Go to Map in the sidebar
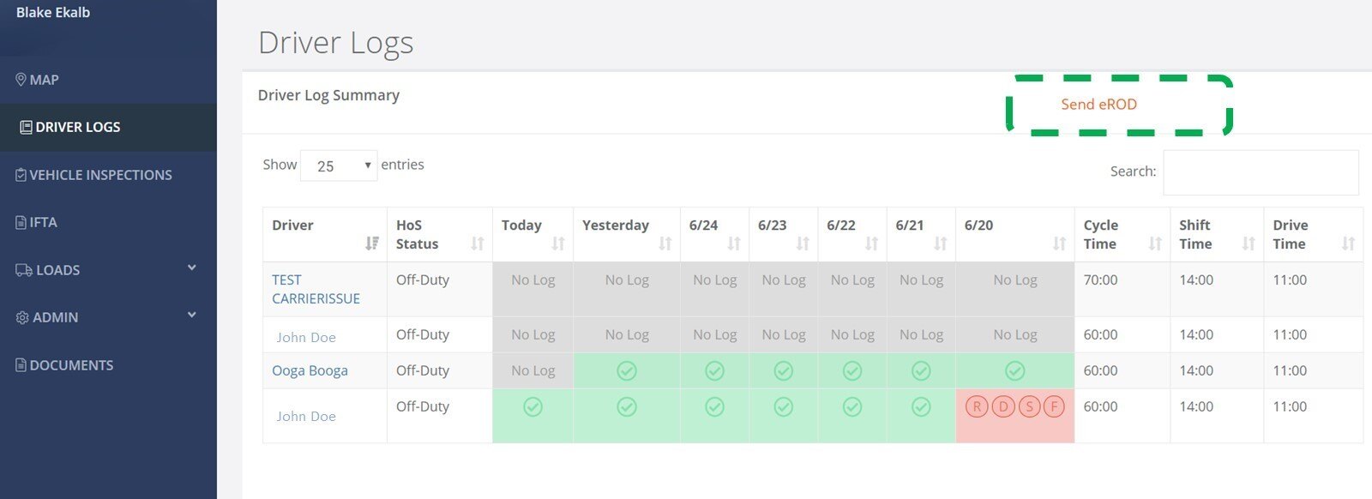Image resolution: width=1372 pixels, height=499 pixels. 38,80
